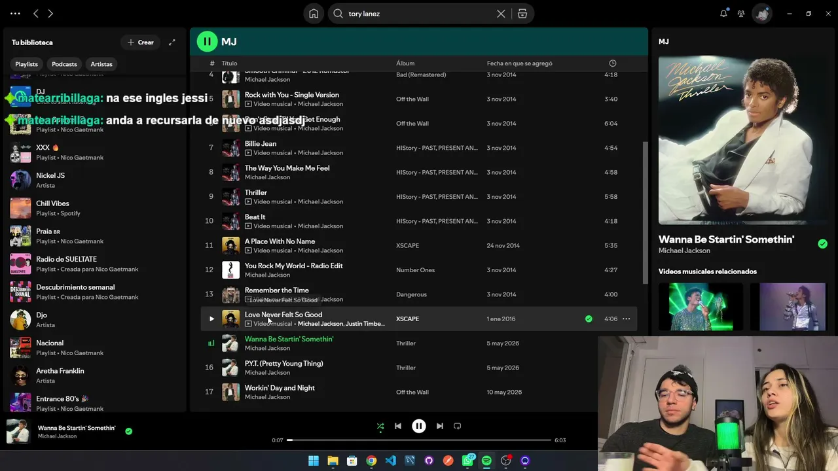Viewport: 838px width, 471px height.
Task: Filter library by Artistas
Action: point(101,64)
